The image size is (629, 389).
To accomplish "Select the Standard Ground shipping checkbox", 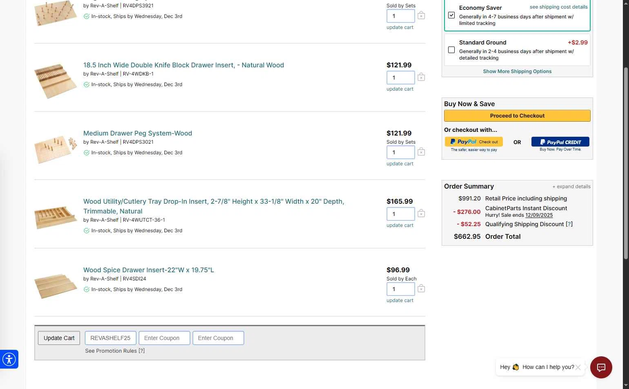I will [451, 50].
